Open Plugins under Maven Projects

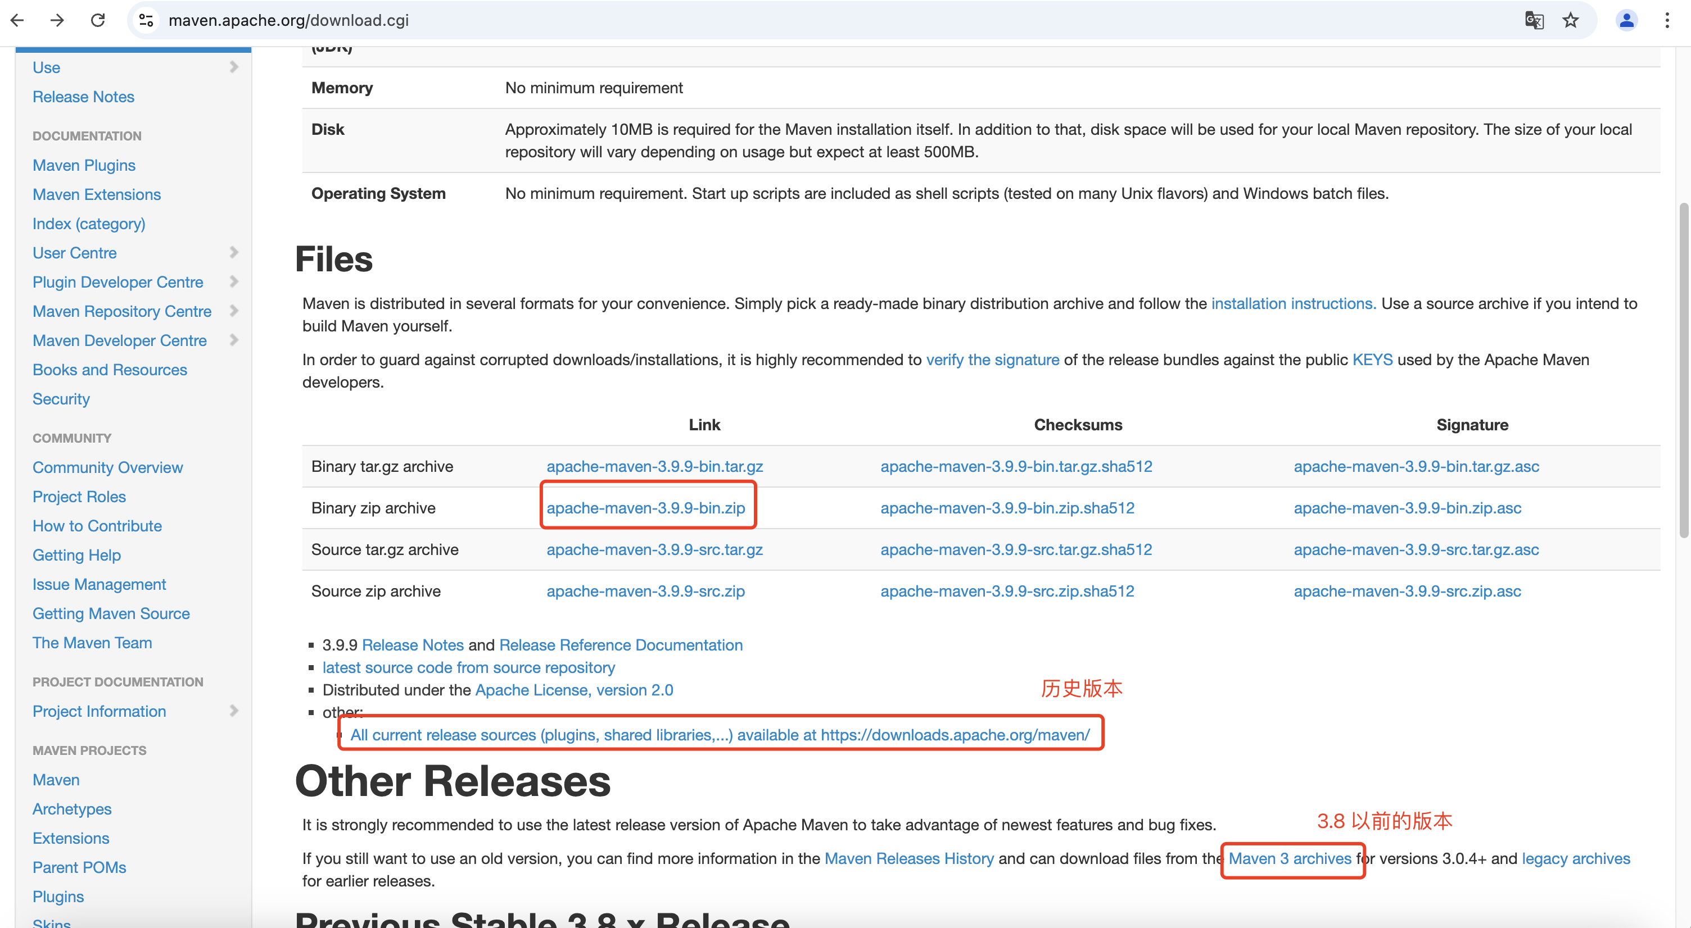[58, 897]
